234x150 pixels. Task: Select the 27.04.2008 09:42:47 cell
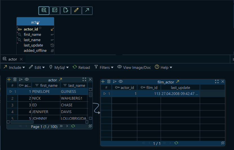(x=180, y=94)
